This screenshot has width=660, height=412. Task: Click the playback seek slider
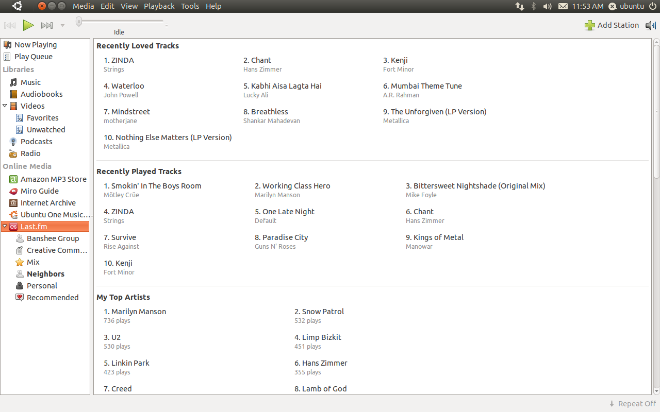tap(121, 21)
